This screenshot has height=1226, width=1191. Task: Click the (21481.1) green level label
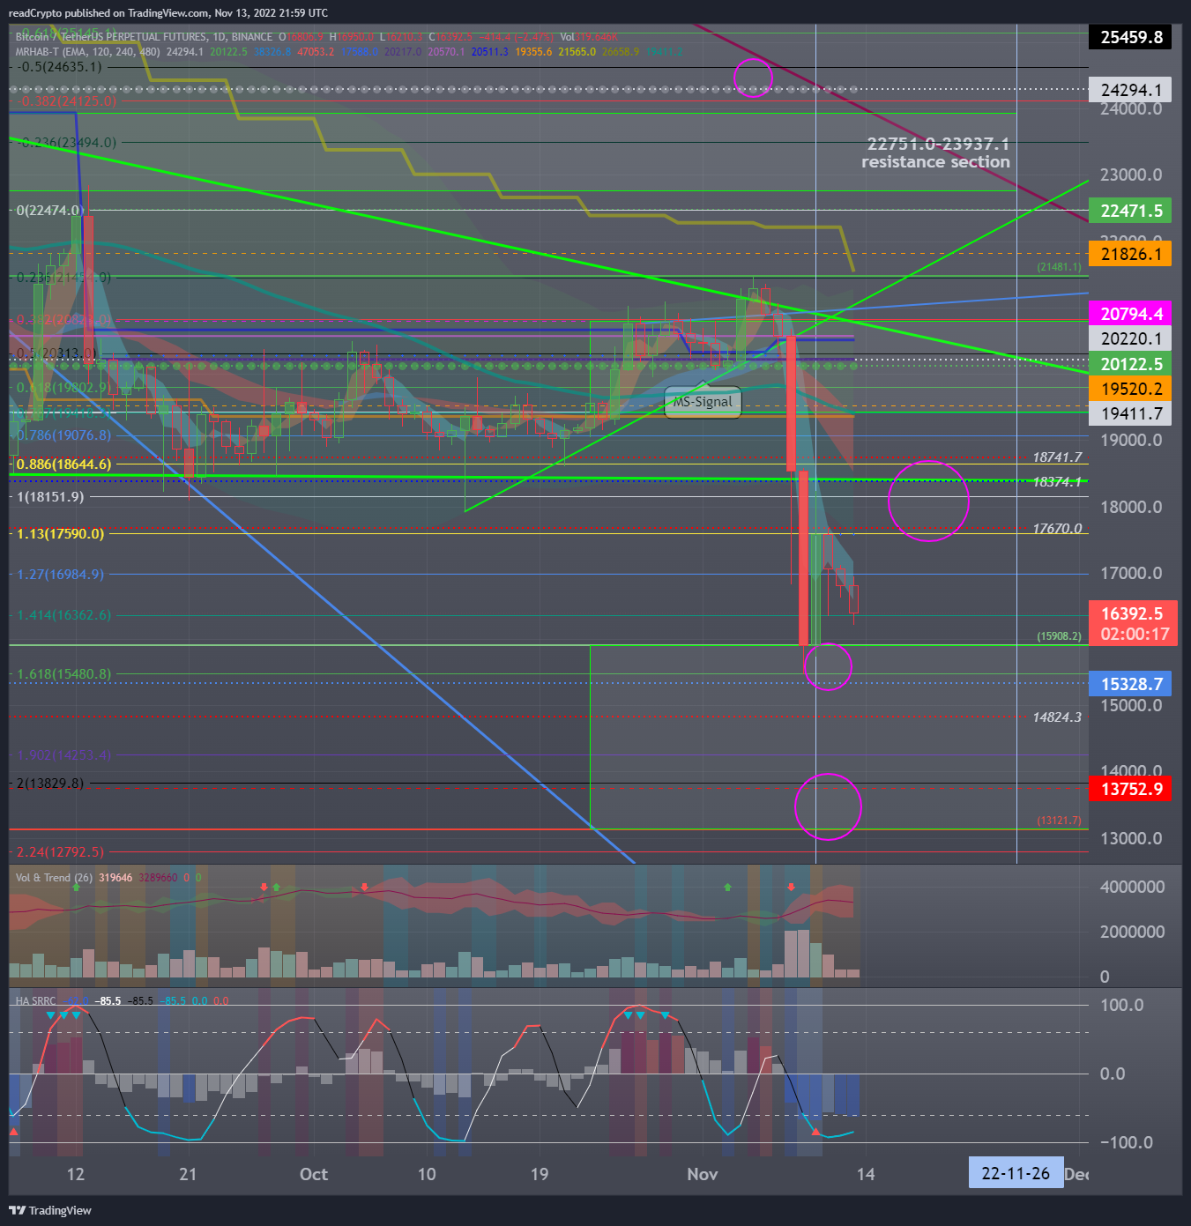(x=1059, y=267)
